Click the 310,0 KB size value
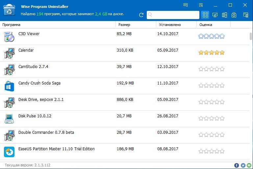The image size is (253, 169). pyautogui.click(x=125, y=50)
